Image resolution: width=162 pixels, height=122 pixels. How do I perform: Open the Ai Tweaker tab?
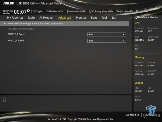(x=47, y=18)
